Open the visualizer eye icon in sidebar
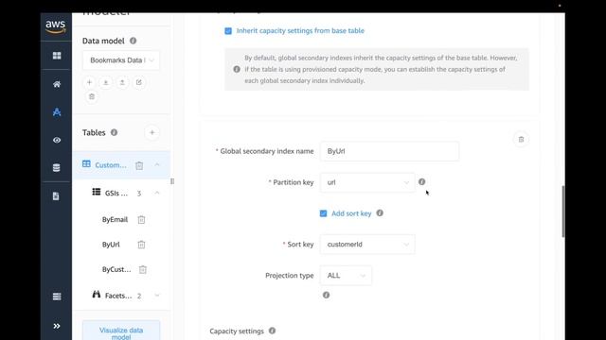 point(57,140)
